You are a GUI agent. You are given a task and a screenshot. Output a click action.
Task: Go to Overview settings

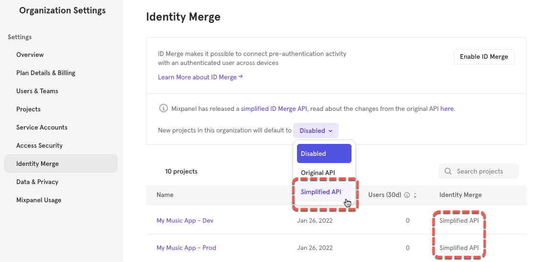click(x=30, y=55)
